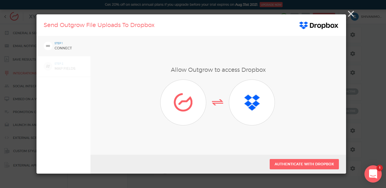Open user profile avatar menu
The height and width of the screenshot is (188, 386).
pos(355,17)
